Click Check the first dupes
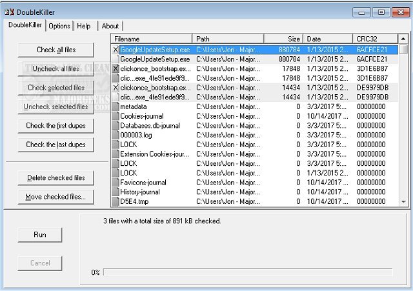413x291 pixels. [56, 126]
